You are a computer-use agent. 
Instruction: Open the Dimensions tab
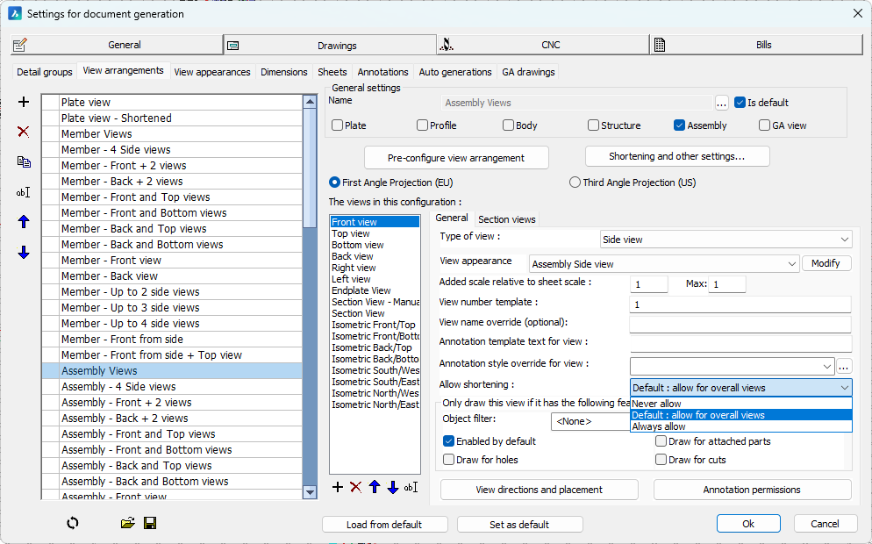(x=283, y=72)
